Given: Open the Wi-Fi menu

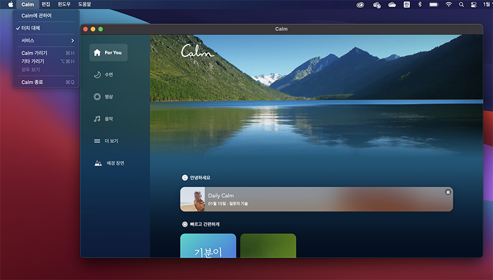Looking at the screenshot, I should 449,4.
